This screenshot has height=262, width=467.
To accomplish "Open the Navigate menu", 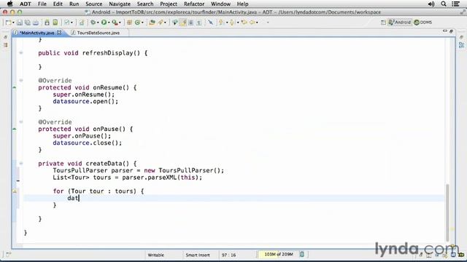I will click(120, 4).
